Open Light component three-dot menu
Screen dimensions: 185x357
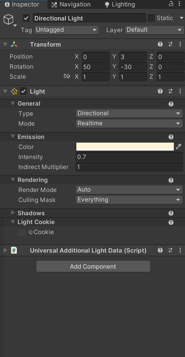tap(180, 91)
